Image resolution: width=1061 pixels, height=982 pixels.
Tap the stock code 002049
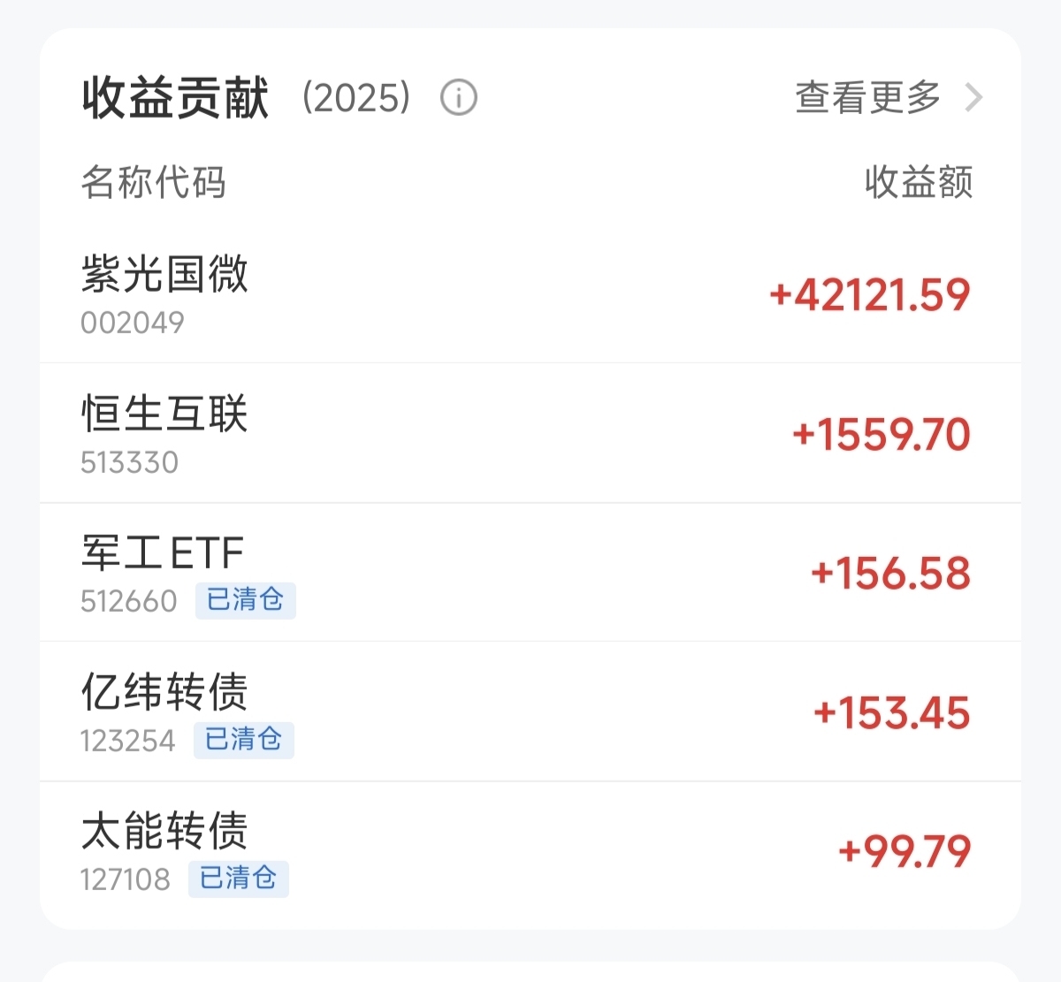tap(133, 323)
